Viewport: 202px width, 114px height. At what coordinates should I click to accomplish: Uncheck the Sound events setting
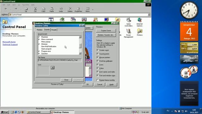[98, 54]
